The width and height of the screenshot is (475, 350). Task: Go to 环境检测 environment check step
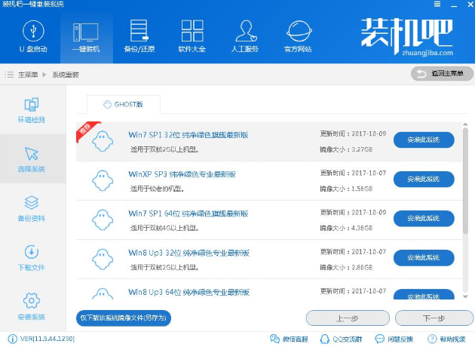pos(31,110)
